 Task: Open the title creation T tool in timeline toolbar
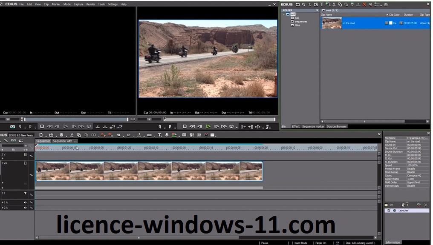(x=159, y=135)
